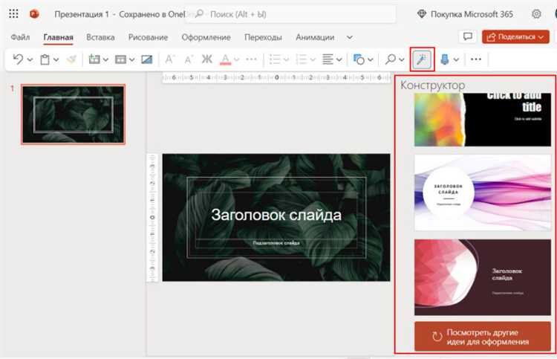Select the Format Painter brush icon
This screenshot has width=557, height=359.
[x=71, y=59]
